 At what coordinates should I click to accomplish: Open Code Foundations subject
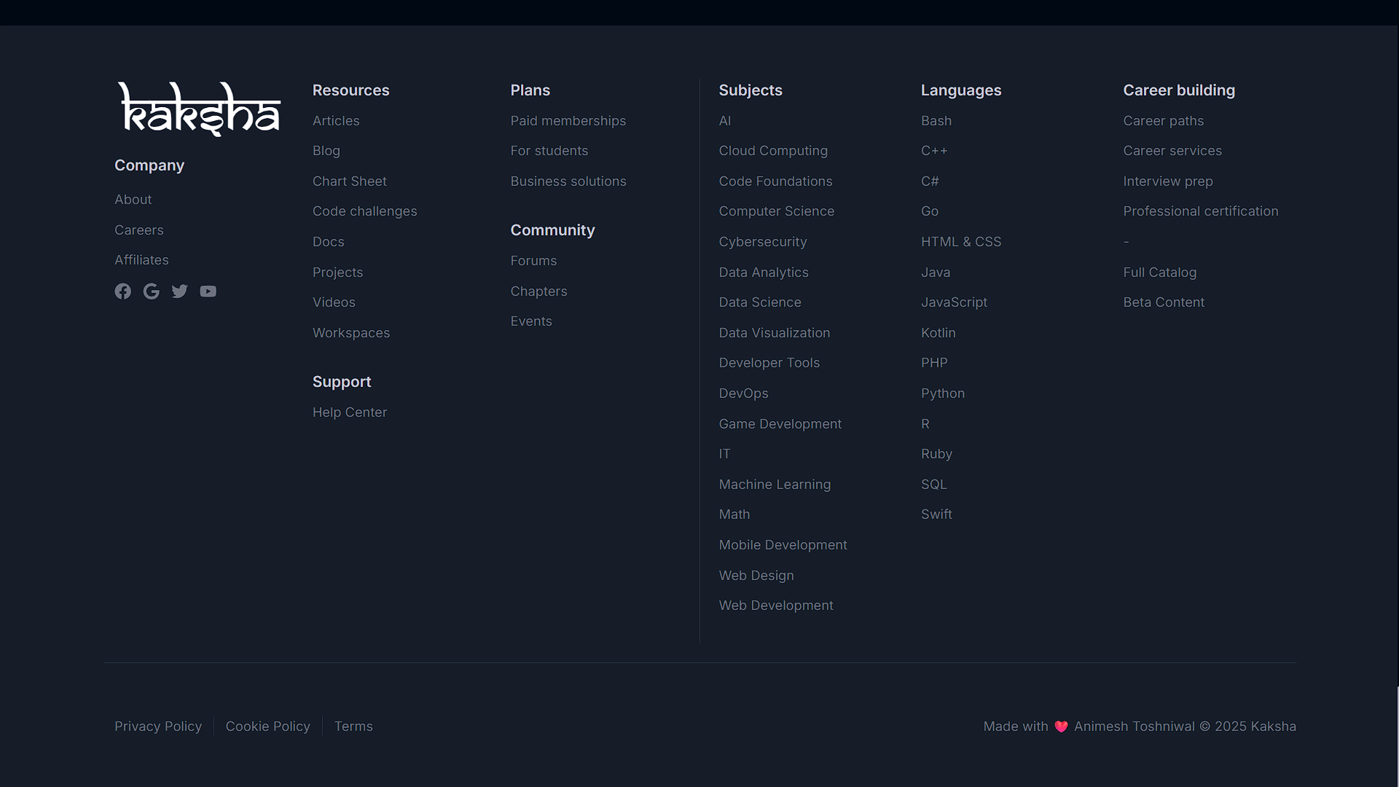(x=776, y=181)
